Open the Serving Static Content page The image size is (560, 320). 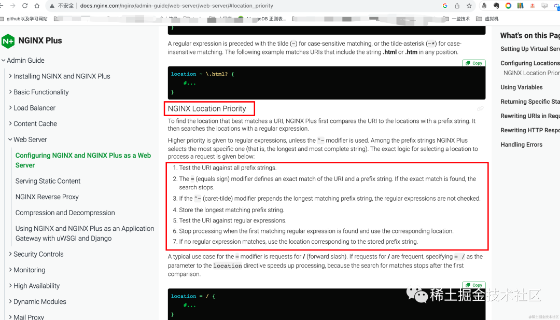coord(48,181)
